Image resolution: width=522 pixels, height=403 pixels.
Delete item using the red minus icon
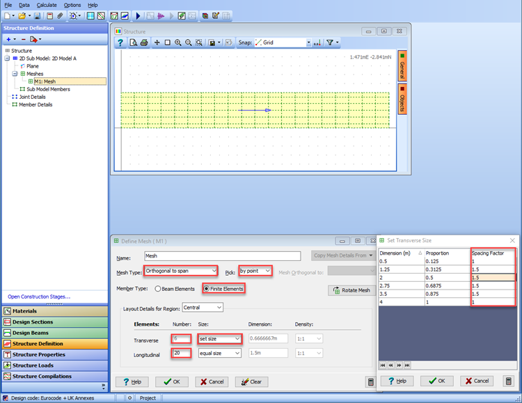click(23, 39)
